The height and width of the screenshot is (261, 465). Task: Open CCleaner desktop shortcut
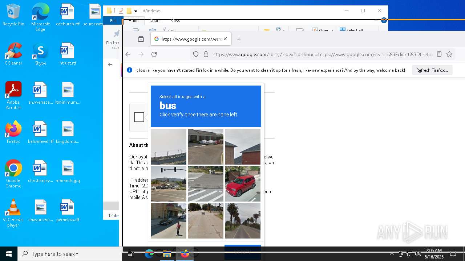(x=13, y=54)
